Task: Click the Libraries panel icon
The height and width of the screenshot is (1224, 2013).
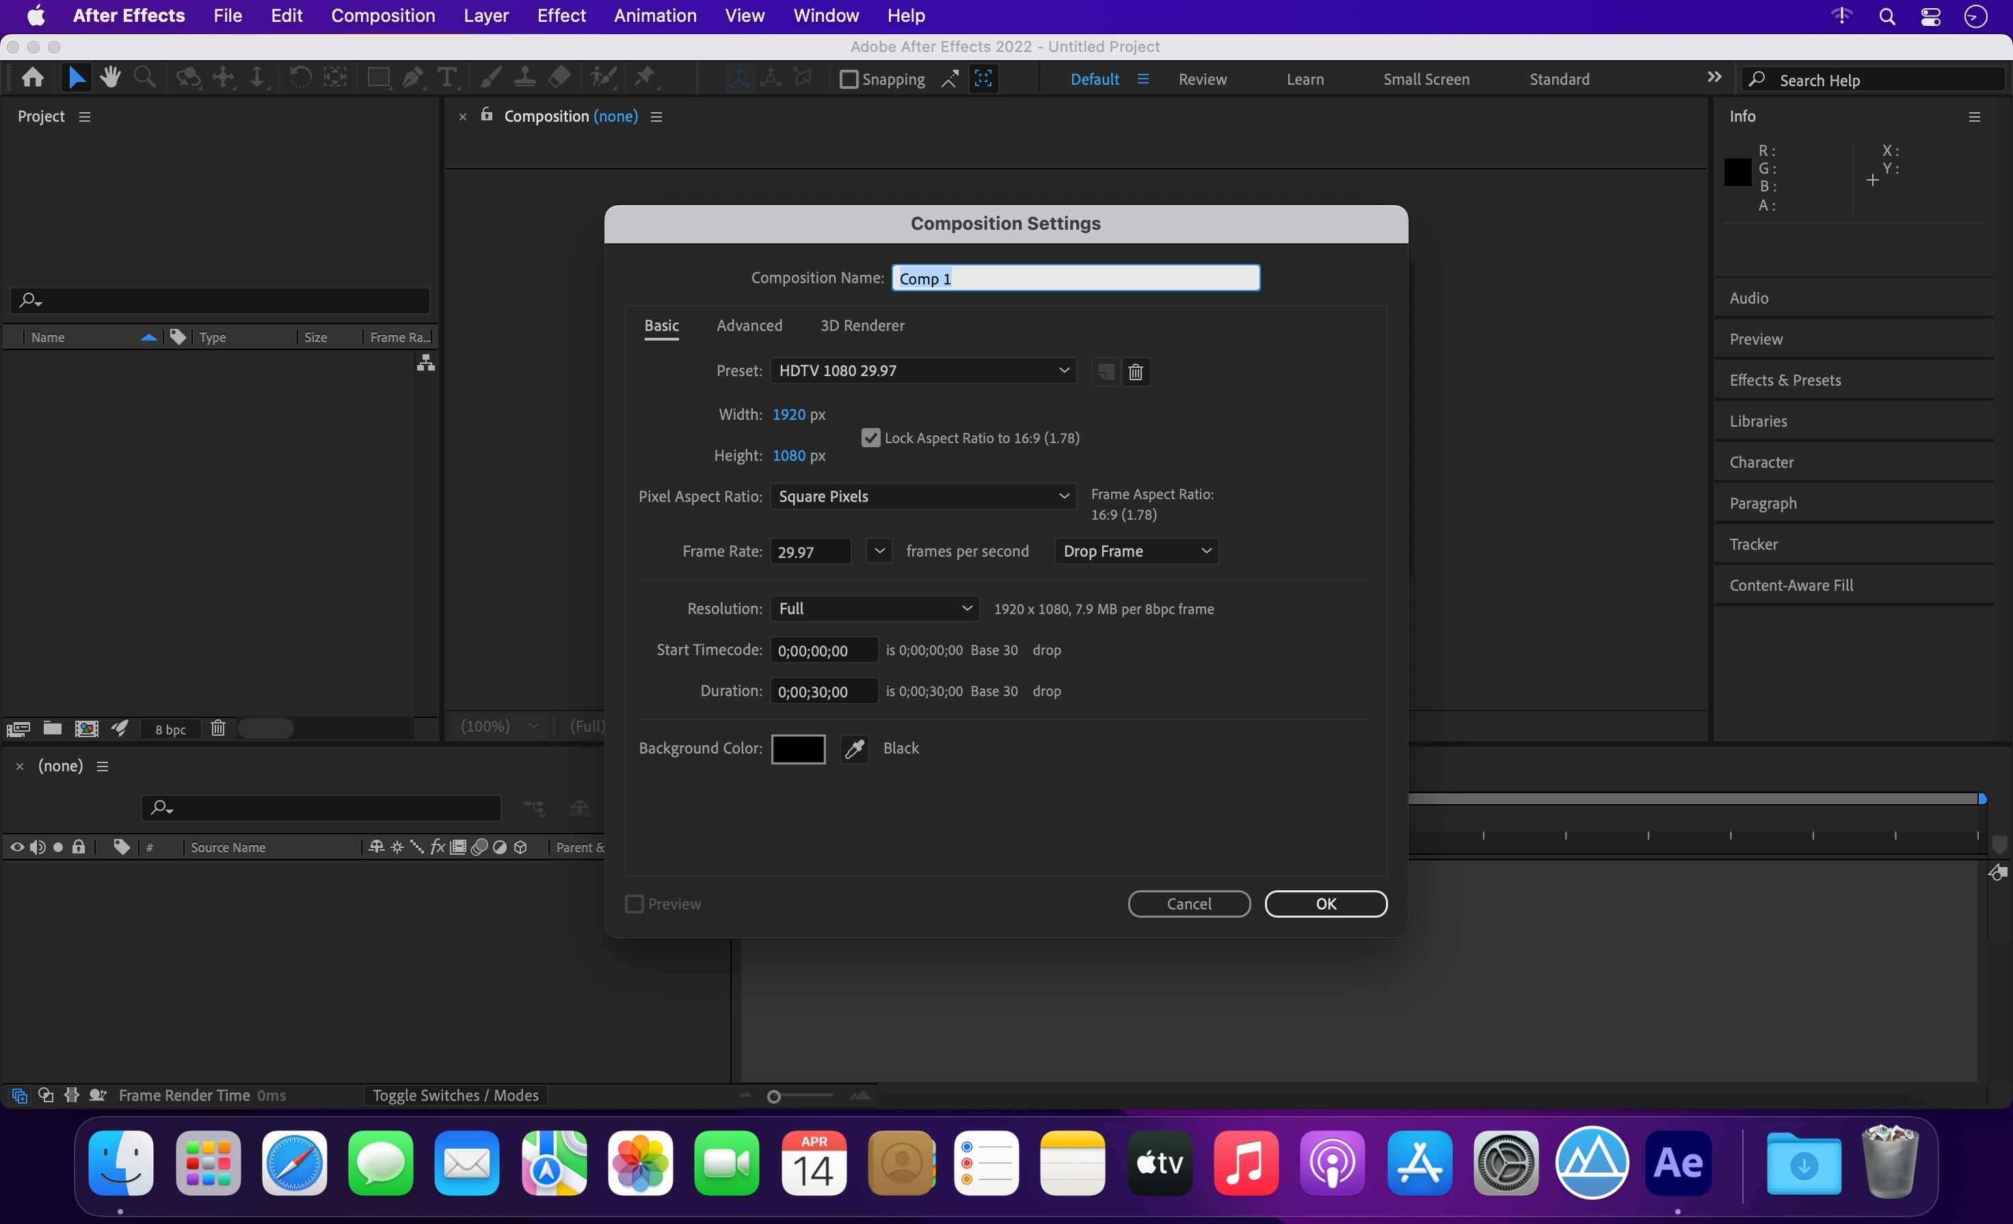Action: (x=1757, y=420)
